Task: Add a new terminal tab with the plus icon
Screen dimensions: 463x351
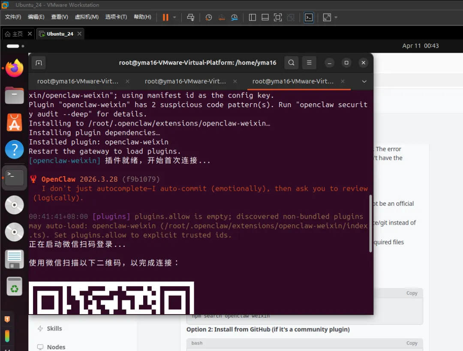Action: coord(39,63)
